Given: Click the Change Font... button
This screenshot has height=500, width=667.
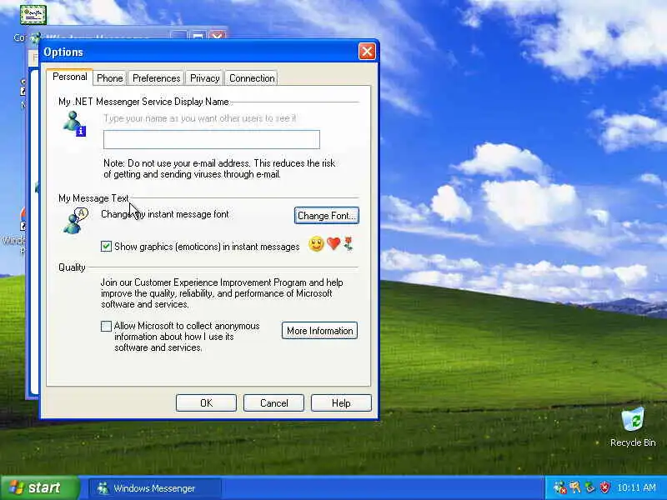Looking at the screenshot, I should coord(326,216).
